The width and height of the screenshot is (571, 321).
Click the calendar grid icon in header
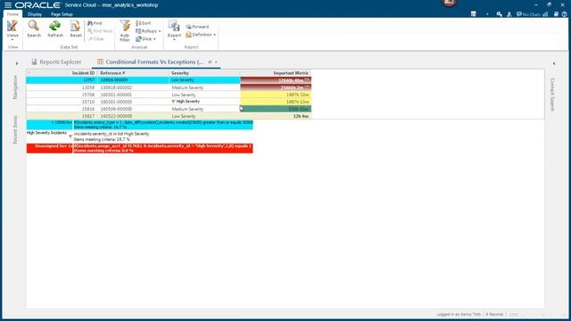(x=473, y=14)
